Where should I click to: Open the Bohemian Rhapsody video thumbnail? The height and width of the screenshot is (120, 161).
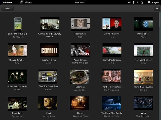point(17,77)
